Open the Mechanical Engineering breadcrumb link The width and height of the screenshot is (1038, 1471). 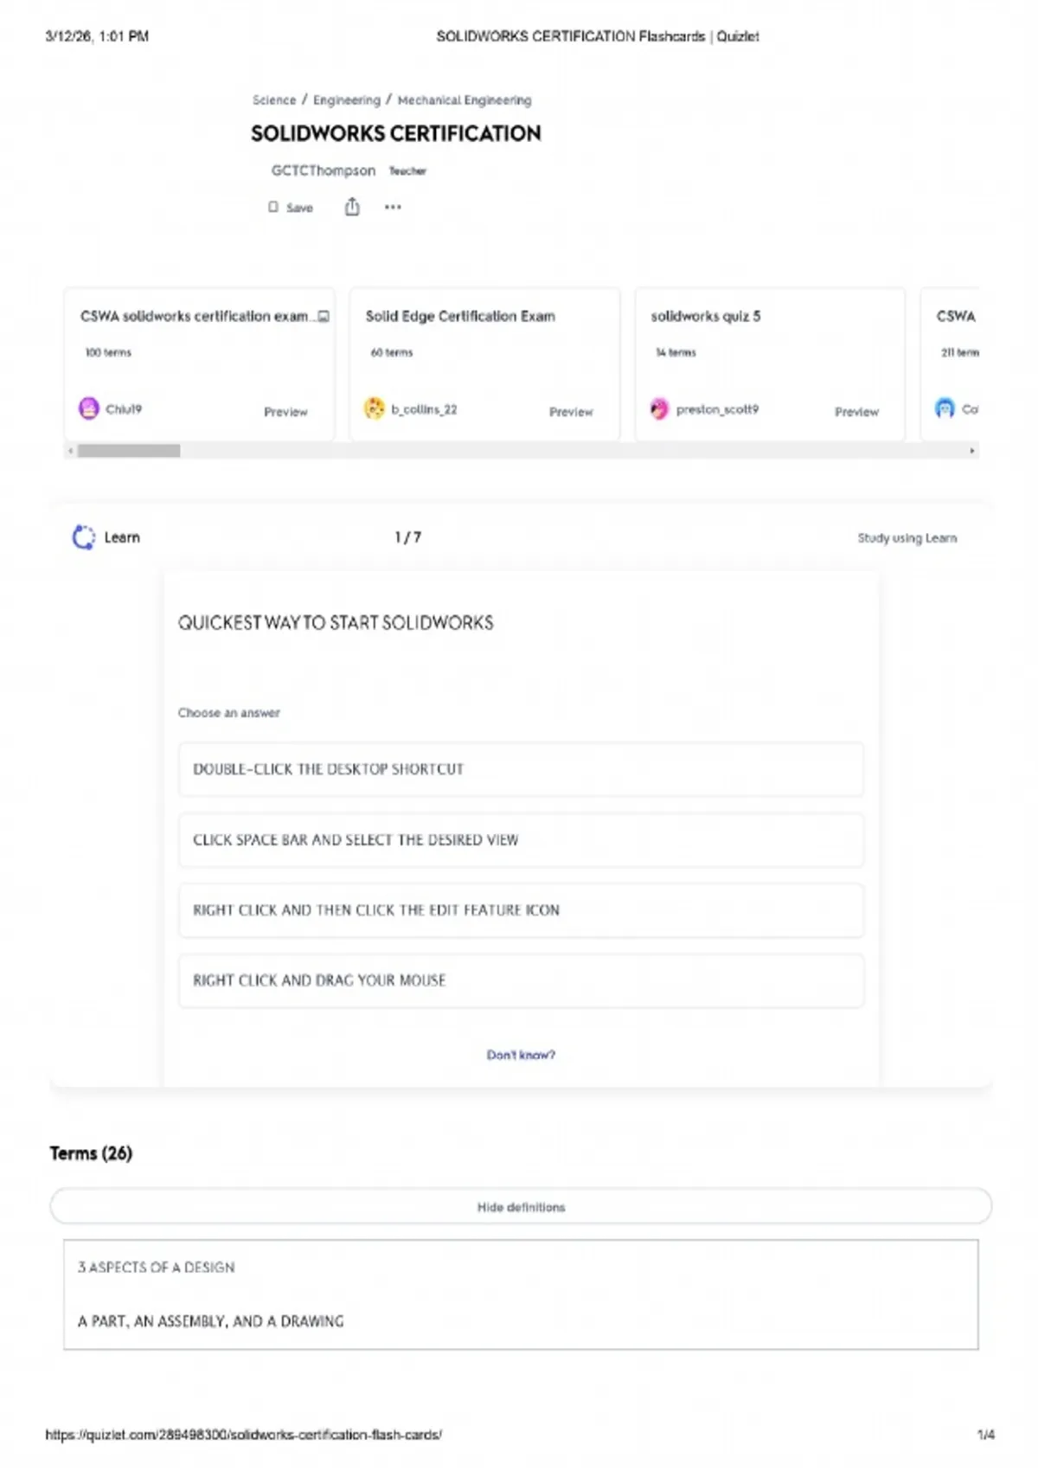(x=465, y=100)
